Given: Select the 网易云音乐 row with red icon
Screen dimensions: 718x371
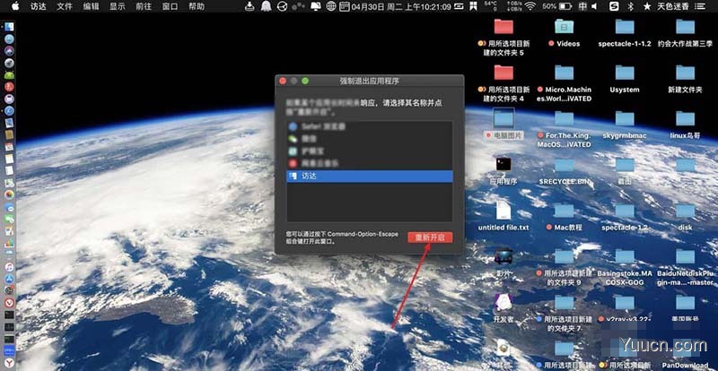Looking at the screenshot, I should coord(370,163).
